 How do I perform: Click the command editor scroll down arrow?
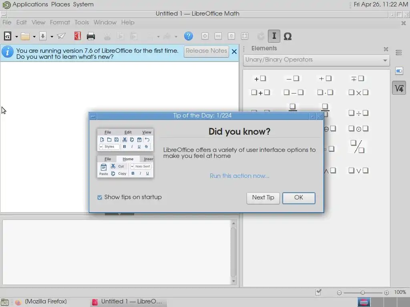(x=233, y=281)
